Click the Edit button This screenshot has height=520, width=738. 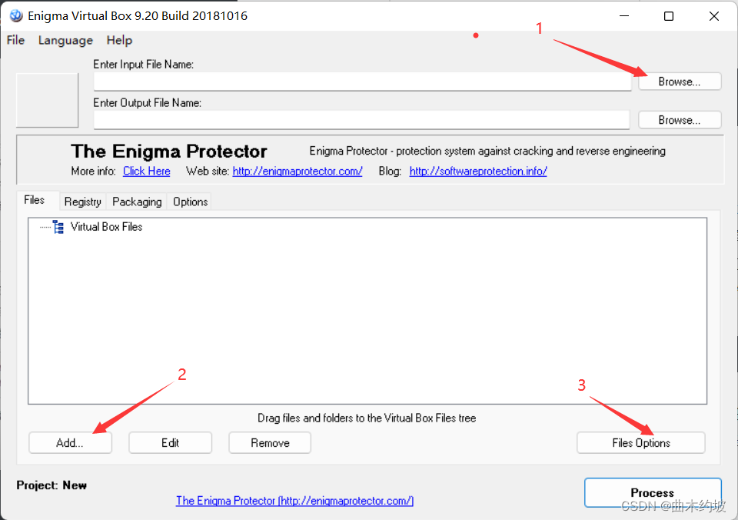[171, 443]
